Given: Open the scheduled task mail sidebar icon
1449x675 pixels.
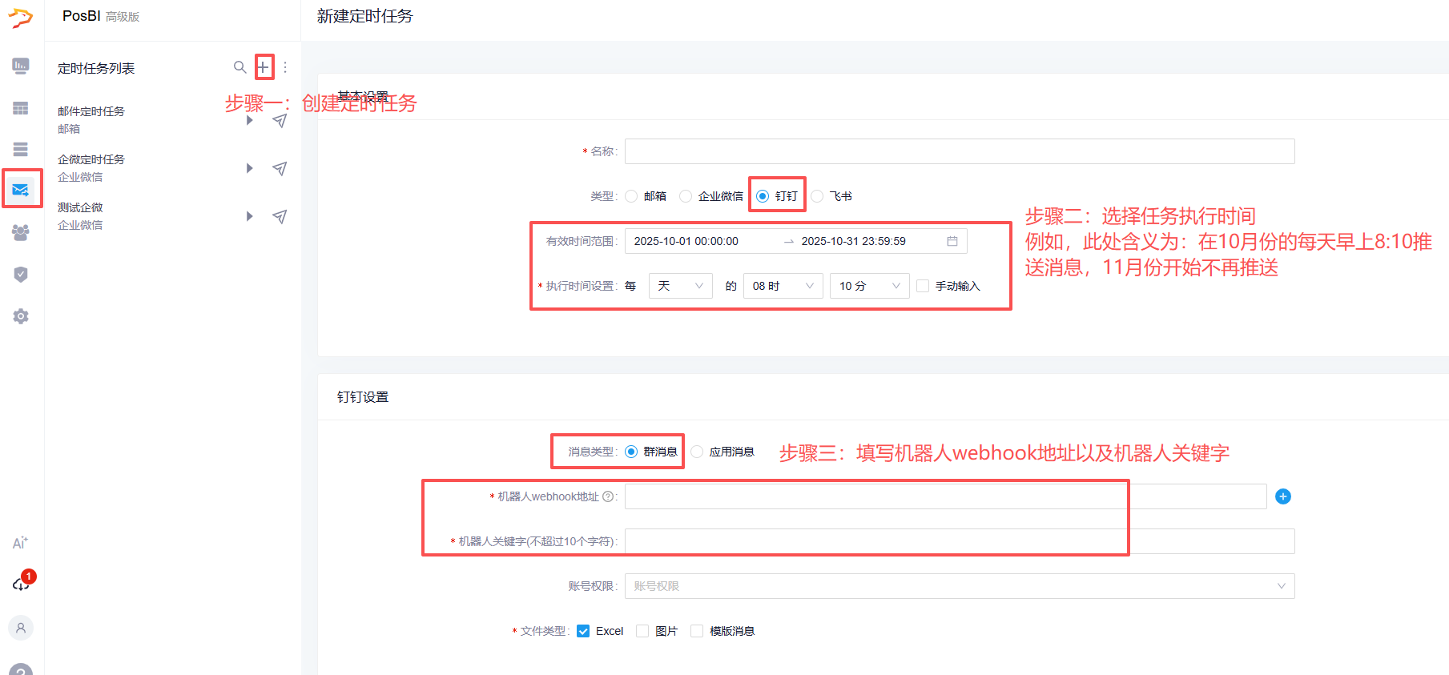Looking at the screenshot, I should (x=21, y=190).
